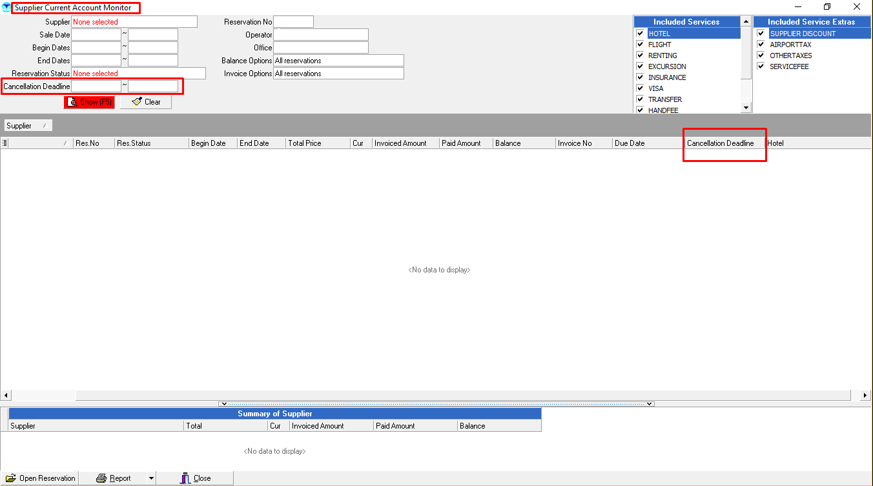Open the grid column chooser icon
This screenshot has width=873, height=486.
pyautogui.click(x=5, y=143)
